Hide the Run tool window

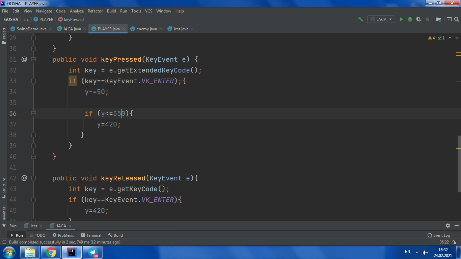point(456,226)
